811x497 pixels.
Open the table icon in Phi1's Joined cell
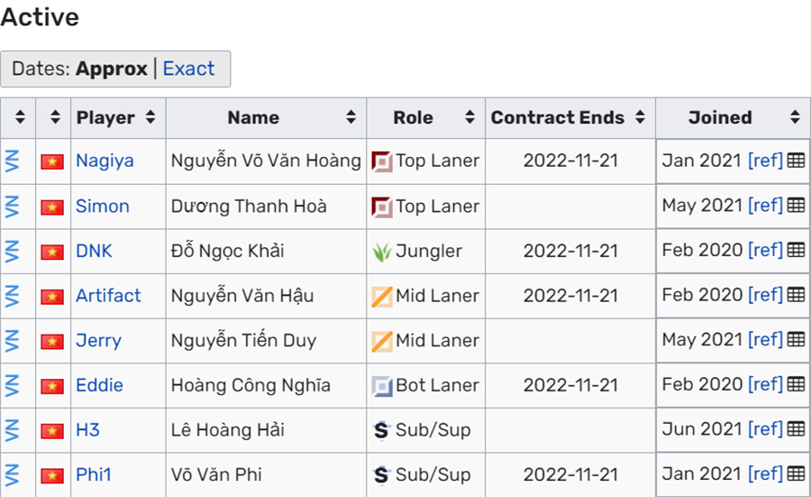(796, 474)
